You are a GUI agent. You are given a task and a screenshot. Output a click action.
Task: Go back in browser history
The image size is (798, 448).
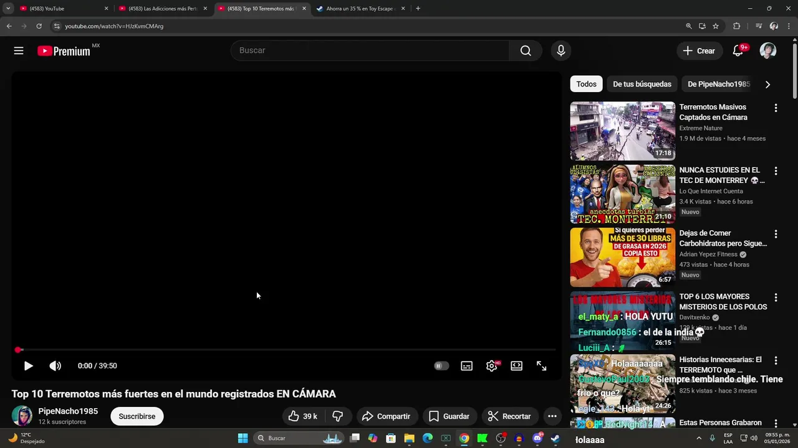click(x=9, y=26)
